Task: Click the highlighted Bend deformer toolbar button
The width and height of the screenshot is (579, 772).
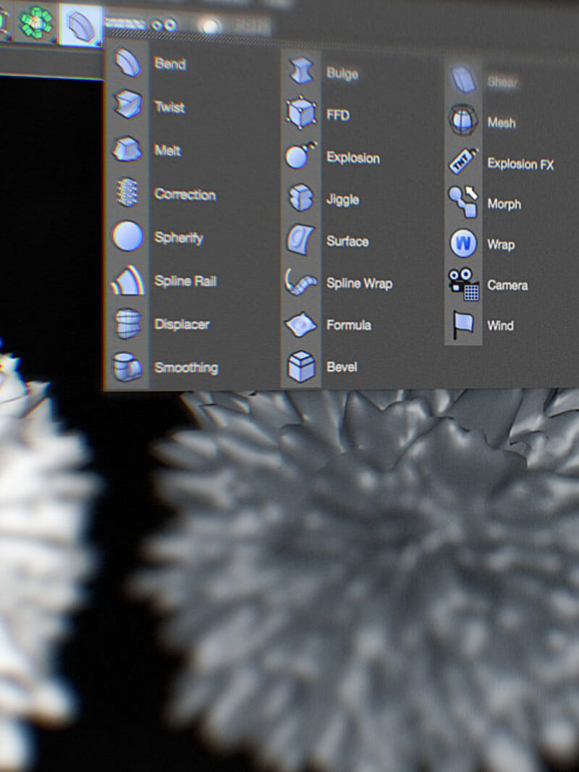Action: coord(80,25)
